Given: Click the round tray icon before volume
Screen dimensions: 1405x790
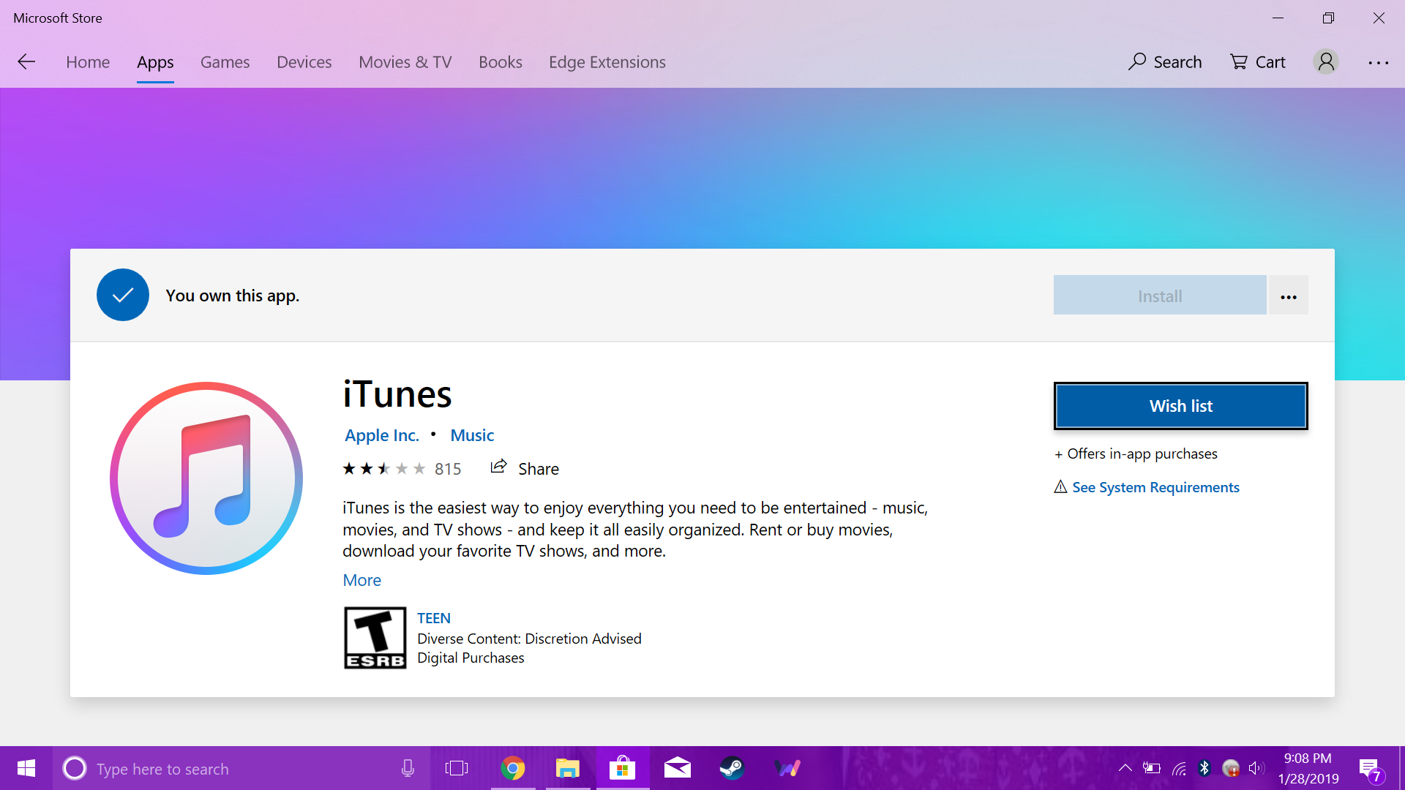Looking at the screenshot, I should click(1231, 768).
